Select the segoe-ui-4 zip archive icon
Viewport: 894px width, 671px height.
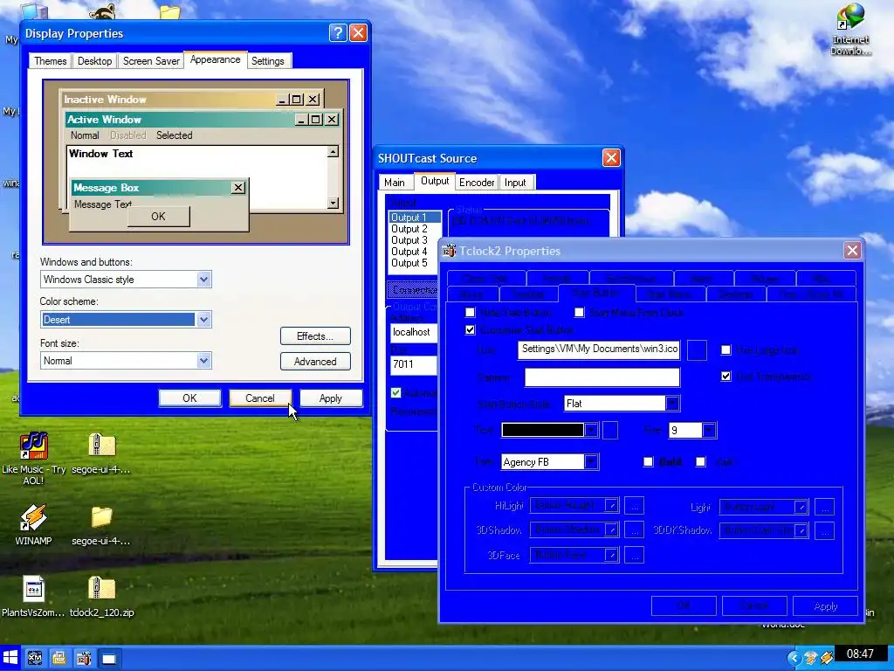coord(101,445)
